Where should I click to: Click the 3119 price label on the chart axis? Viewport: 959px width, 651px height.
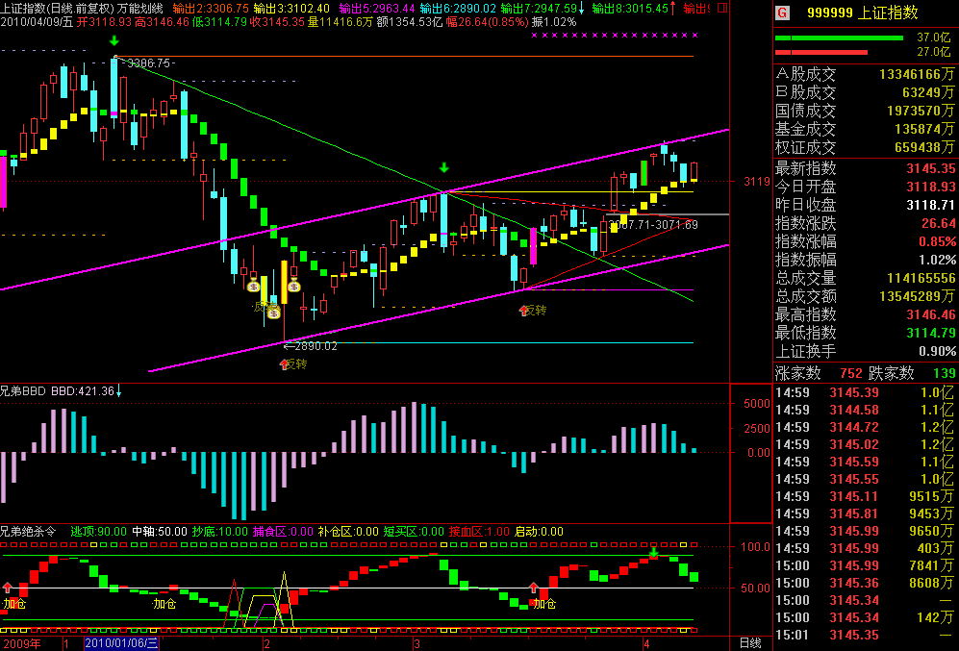tap(757, 182)
